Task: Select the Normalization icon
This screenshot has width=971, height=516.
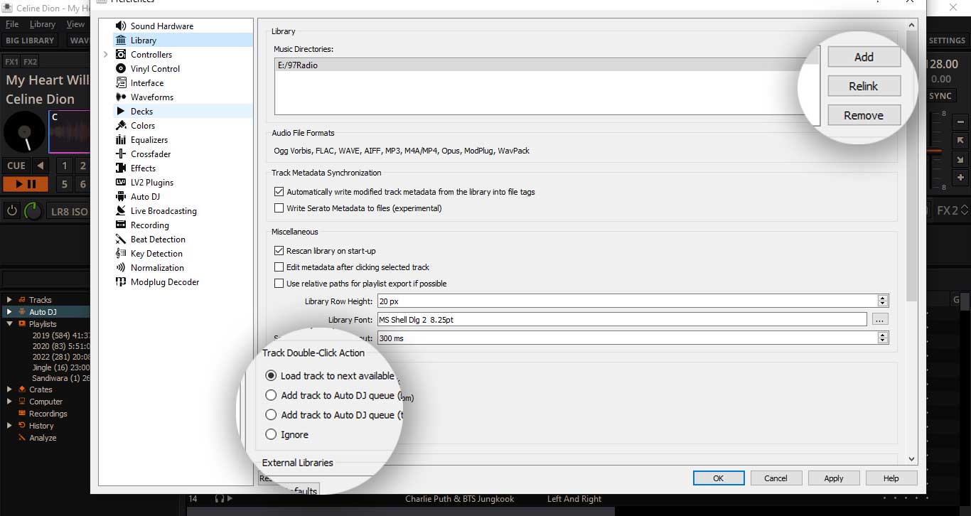Action: click(x=121, y=268)
